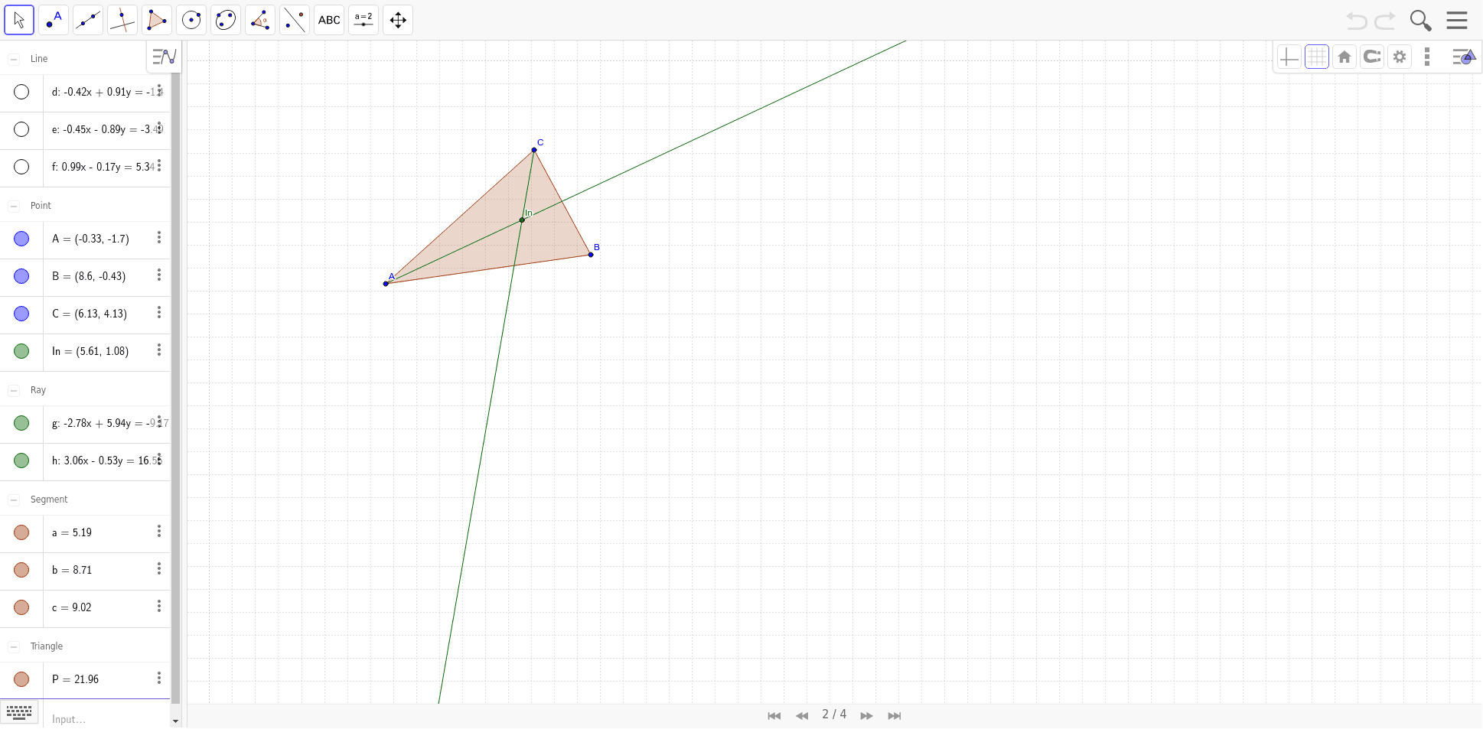Show line f visibility circle
The image size is (1483, 729).
(21, 167)
